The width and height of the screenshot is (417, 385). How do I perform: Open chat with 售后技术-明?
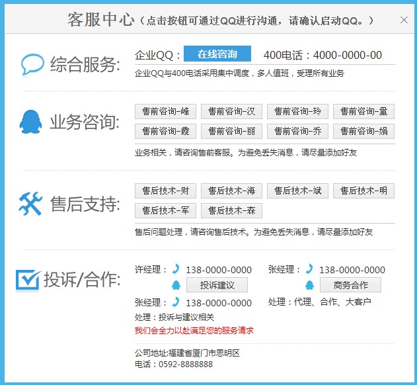pos(363,191)
